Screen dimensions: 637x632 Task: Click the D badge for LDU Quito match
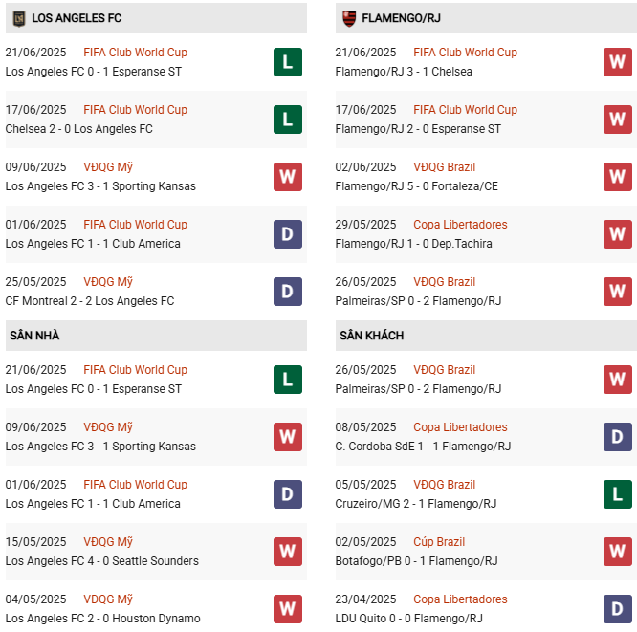pos(617,609)
